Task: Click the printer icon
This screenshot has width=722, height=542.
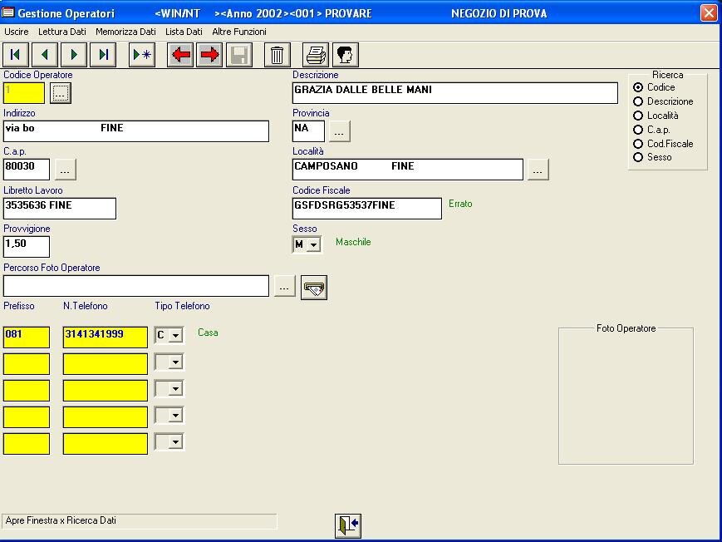Action: [x=316, y=55]
